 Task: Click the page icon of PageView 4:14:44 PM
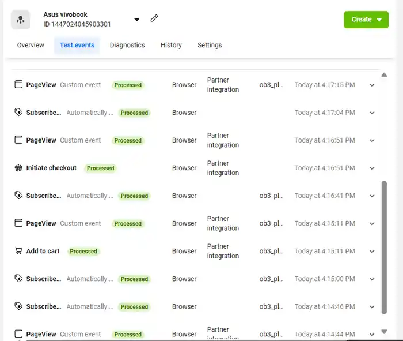(x=18, y=334)
